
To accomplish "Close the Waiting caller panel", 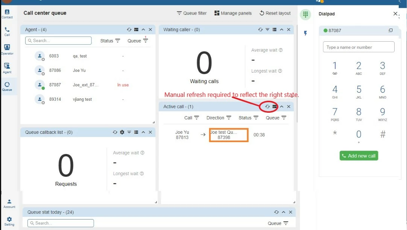I will [289, 30].
